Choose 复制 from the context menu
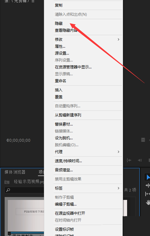 pos(59,5)
